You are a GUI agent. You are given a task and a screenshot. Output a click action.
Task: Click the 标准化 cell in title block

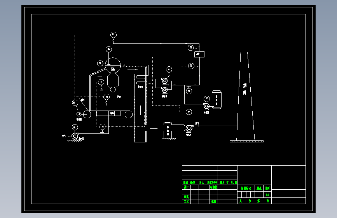pos(214,187)
